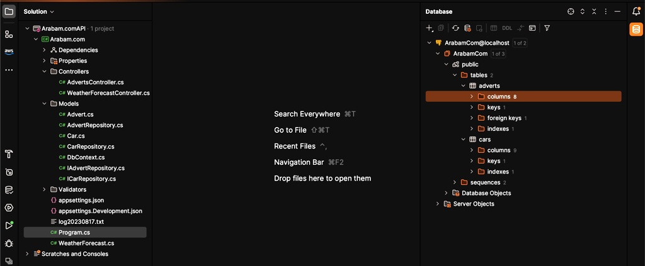
Task: Click the Build hammer icon
Action: pyautogui.click(x=9, y=154)
